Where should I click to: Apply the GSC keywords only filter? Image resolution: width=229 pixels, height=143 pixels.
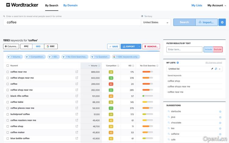pos(126,57)
